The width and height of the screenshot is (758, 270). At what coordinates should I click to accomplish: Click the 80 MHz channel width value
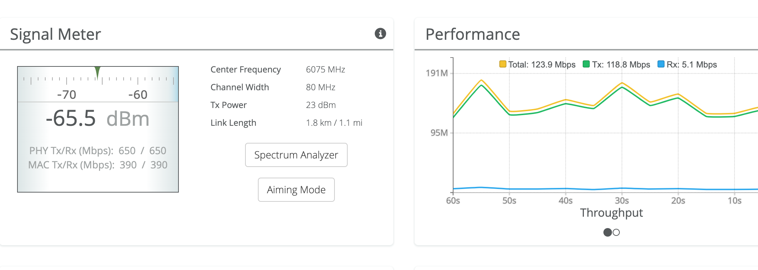(x=321, y=87)
